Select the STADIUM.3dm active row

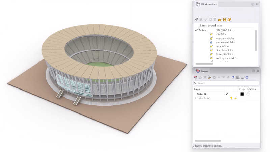(x=224, y=30)
